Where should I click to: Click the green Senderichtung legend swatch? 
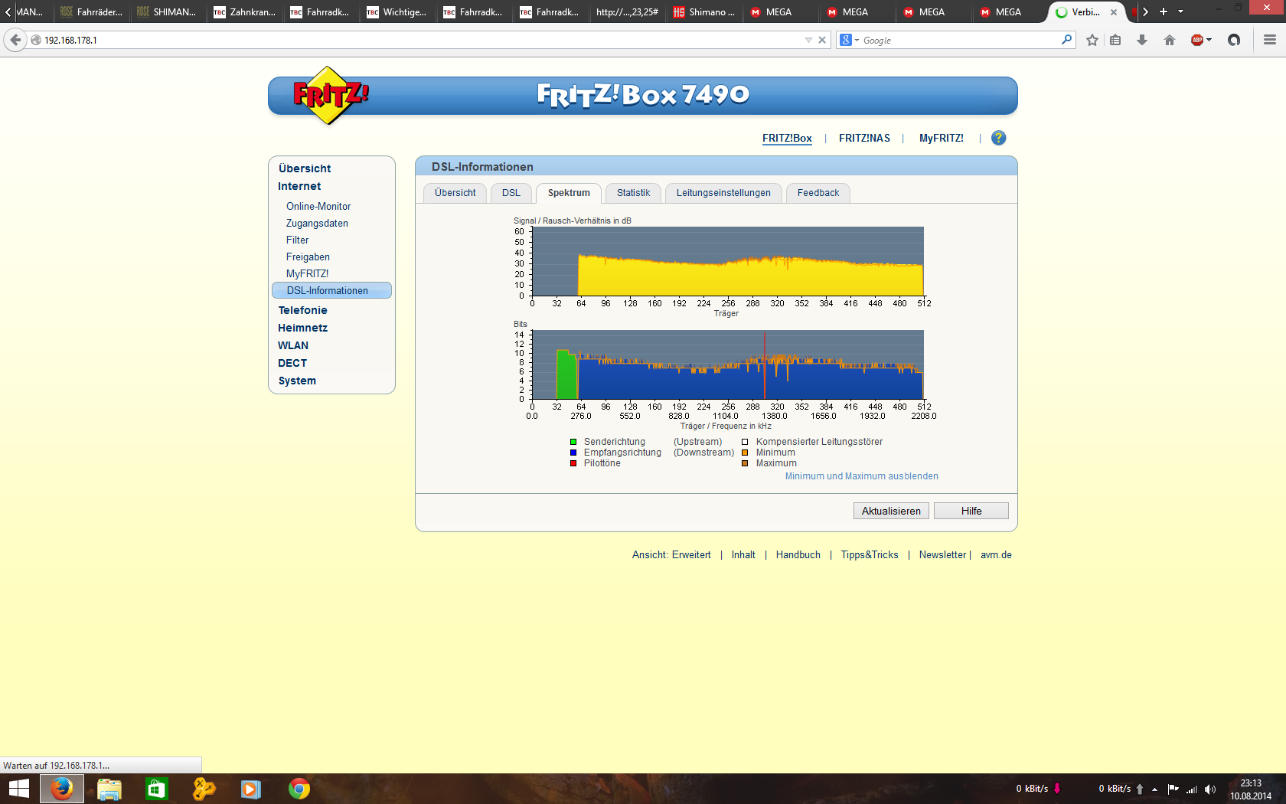(x=573, y=442)
